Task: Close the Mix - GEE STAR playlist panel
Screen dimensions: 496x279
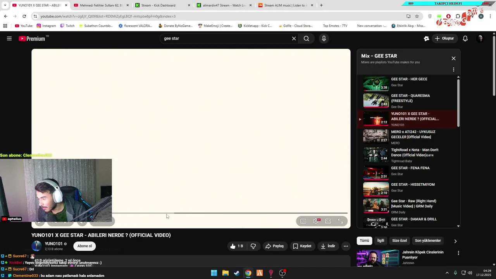Action: [x=453, y=59]
